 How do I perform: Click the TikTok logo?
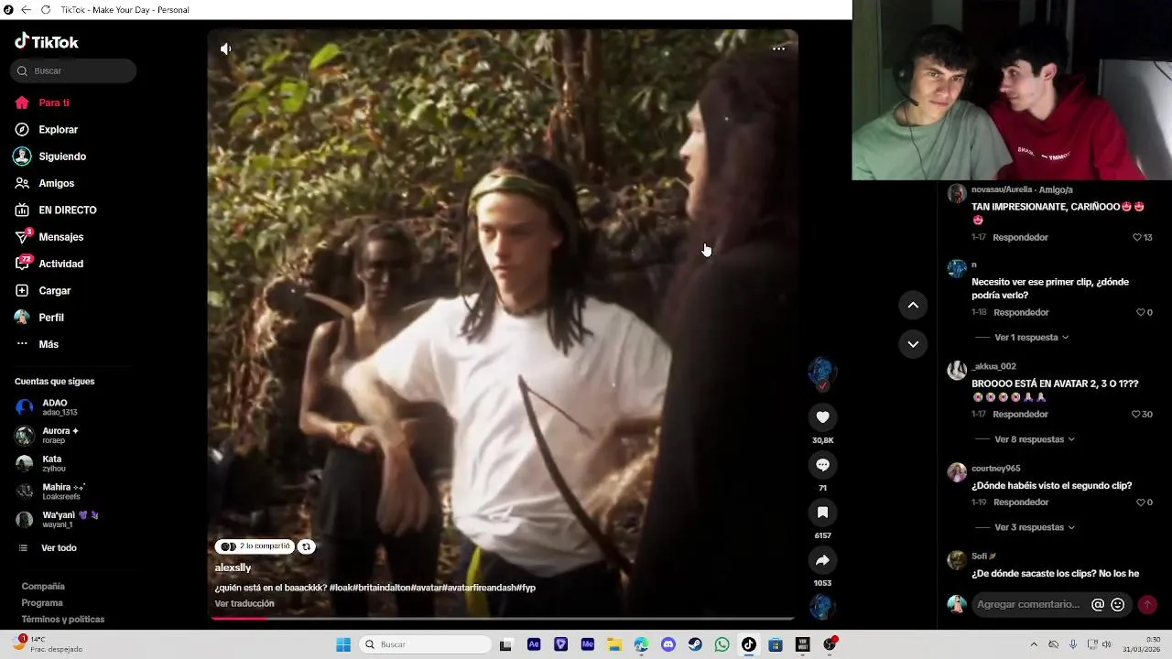pyautogui.click(x=47, y=41)
